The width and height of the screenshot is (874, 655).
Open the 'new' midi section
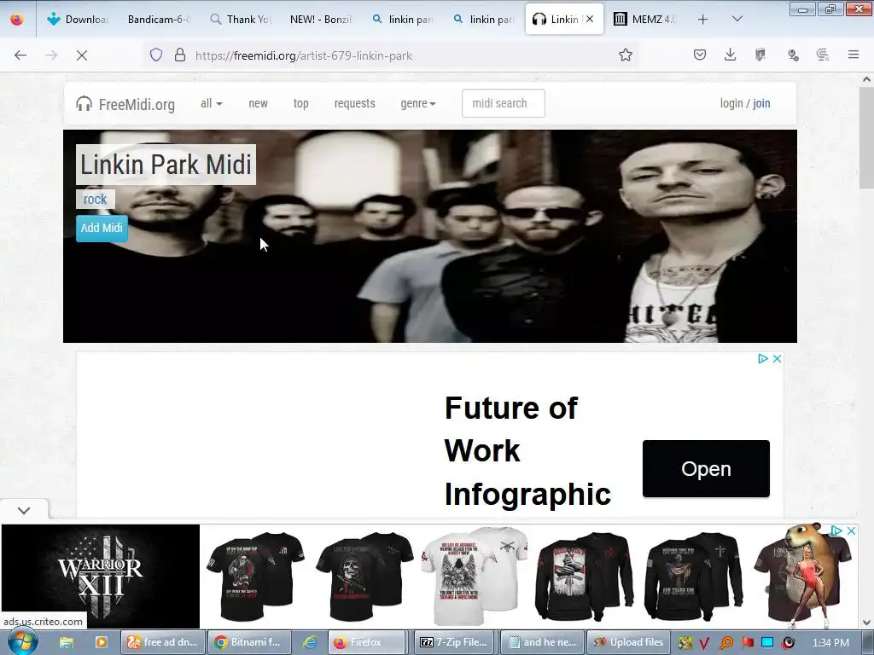tap(258, 103)
